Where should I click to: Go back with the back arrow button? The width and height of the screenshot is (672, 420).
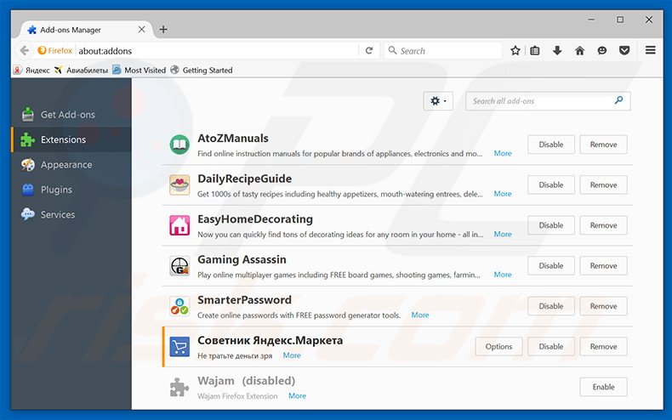pos(25,50)
